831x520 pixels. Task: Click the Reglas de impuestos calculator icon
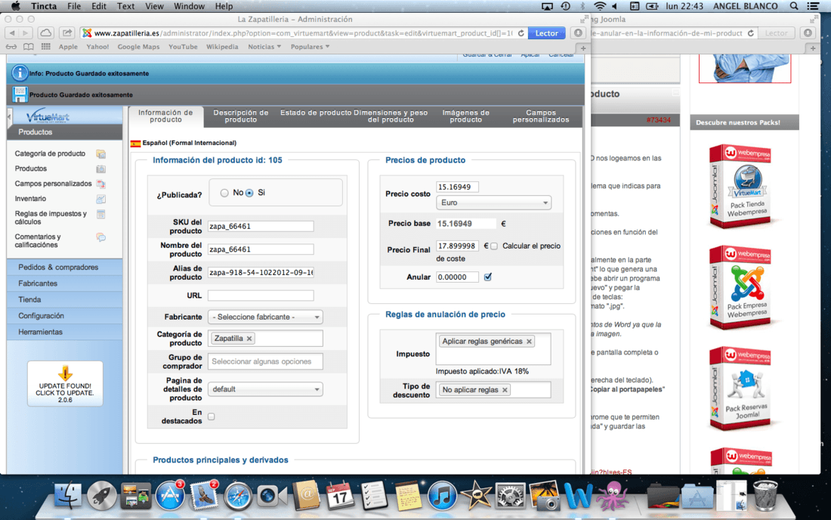100,214
